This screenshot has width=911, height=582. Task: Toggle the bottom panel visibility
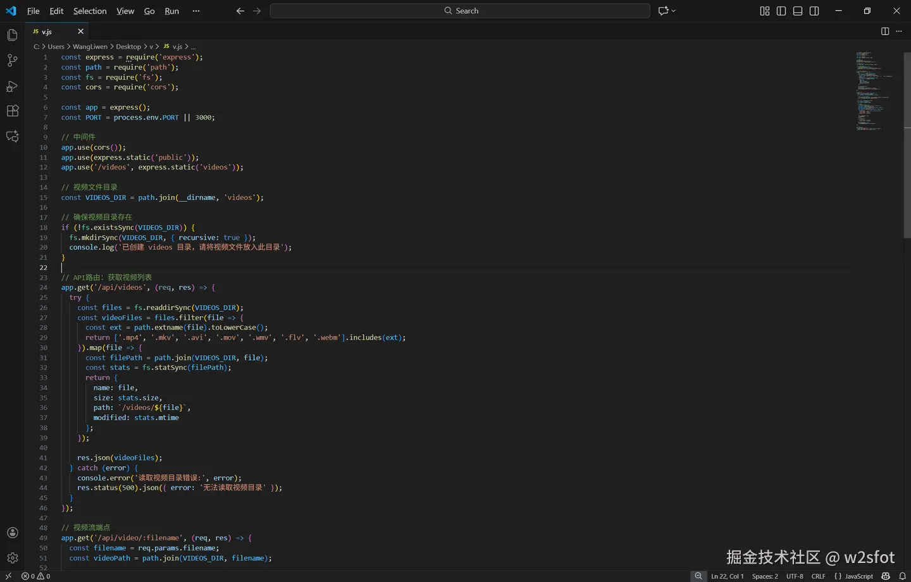click(x=798, y=11)
